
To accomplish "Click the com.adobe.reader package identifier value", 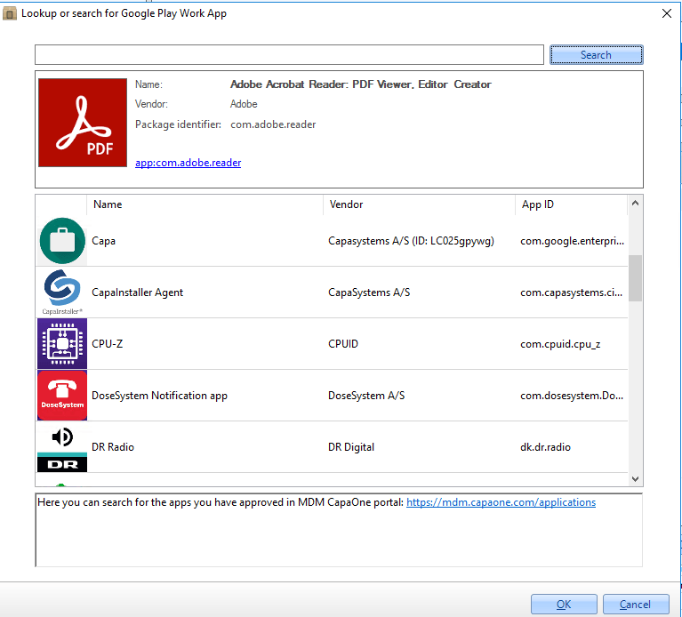I will [x=273, y=124].
